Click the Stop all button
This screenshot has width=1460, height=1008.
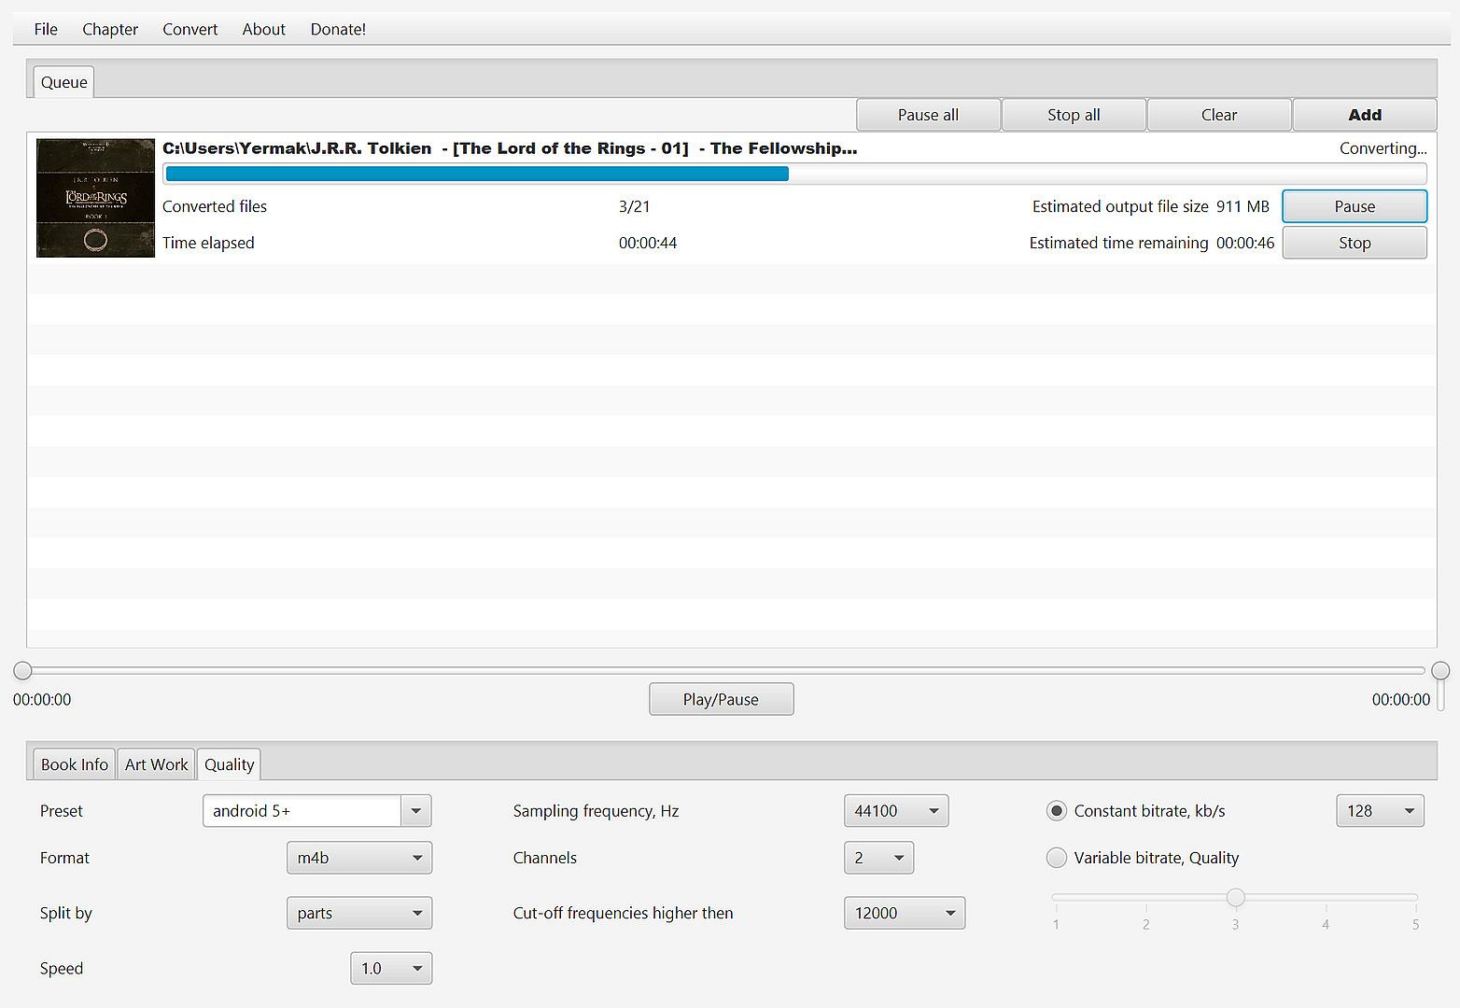pyautogui.click(x=1074, y=115)
